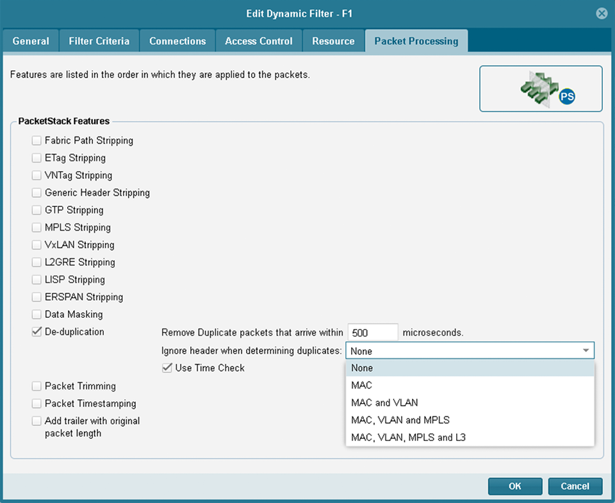615x503 pixels.
Task: Click the microseconds value input field
Action: click(x=373, y=333)
